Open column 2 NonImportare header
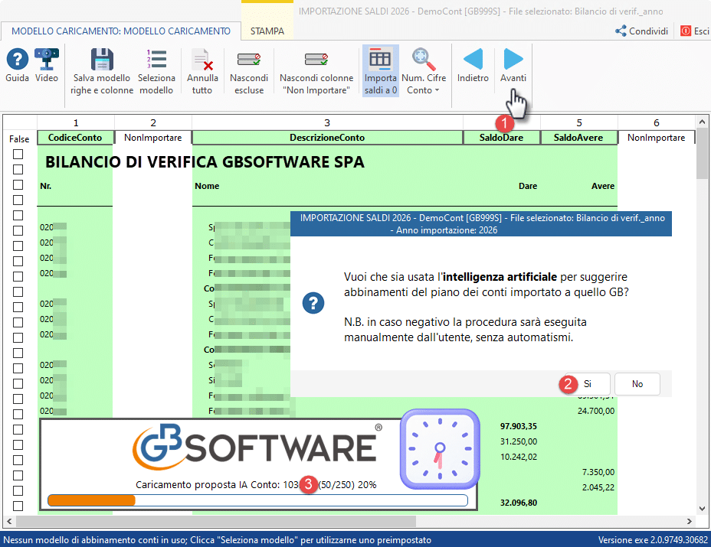Viewport: 711px width, 547px height. click(x=152, y=138)
